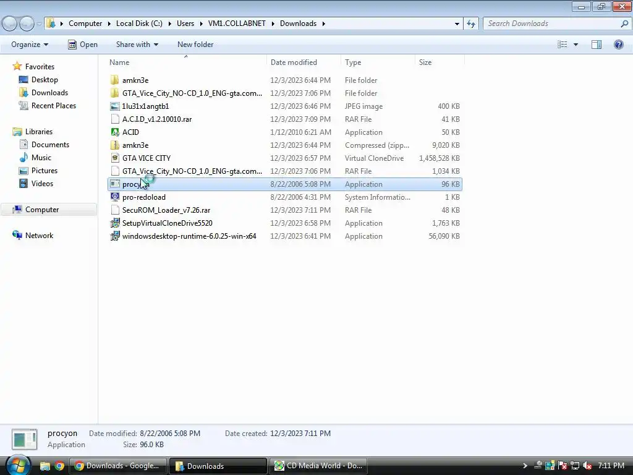The image size is (633, 475).
Task: Select Network in the navigation pane
Action: pos(33,236)
